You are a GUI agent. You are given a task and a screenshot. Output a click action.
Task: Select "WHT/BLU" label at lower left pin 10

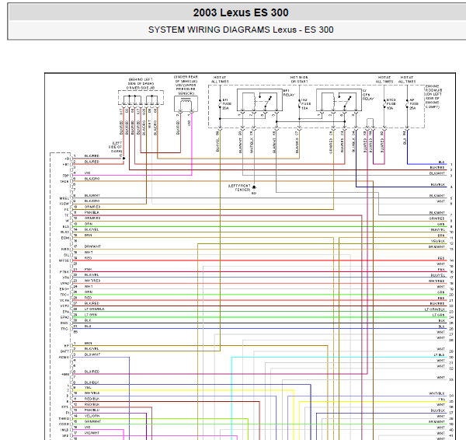(92, 393)
